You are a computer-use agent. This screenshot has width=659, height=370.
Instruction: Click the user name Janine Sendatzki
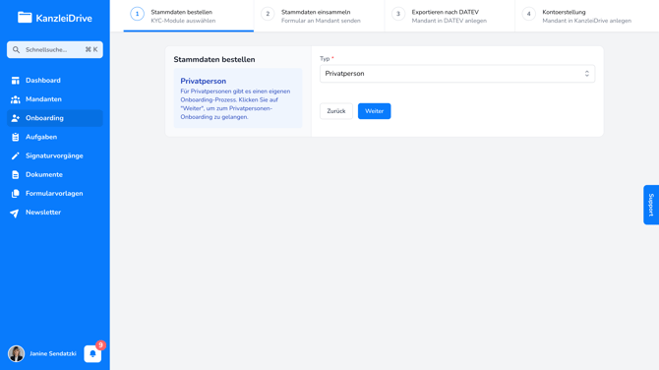point(53,353)
